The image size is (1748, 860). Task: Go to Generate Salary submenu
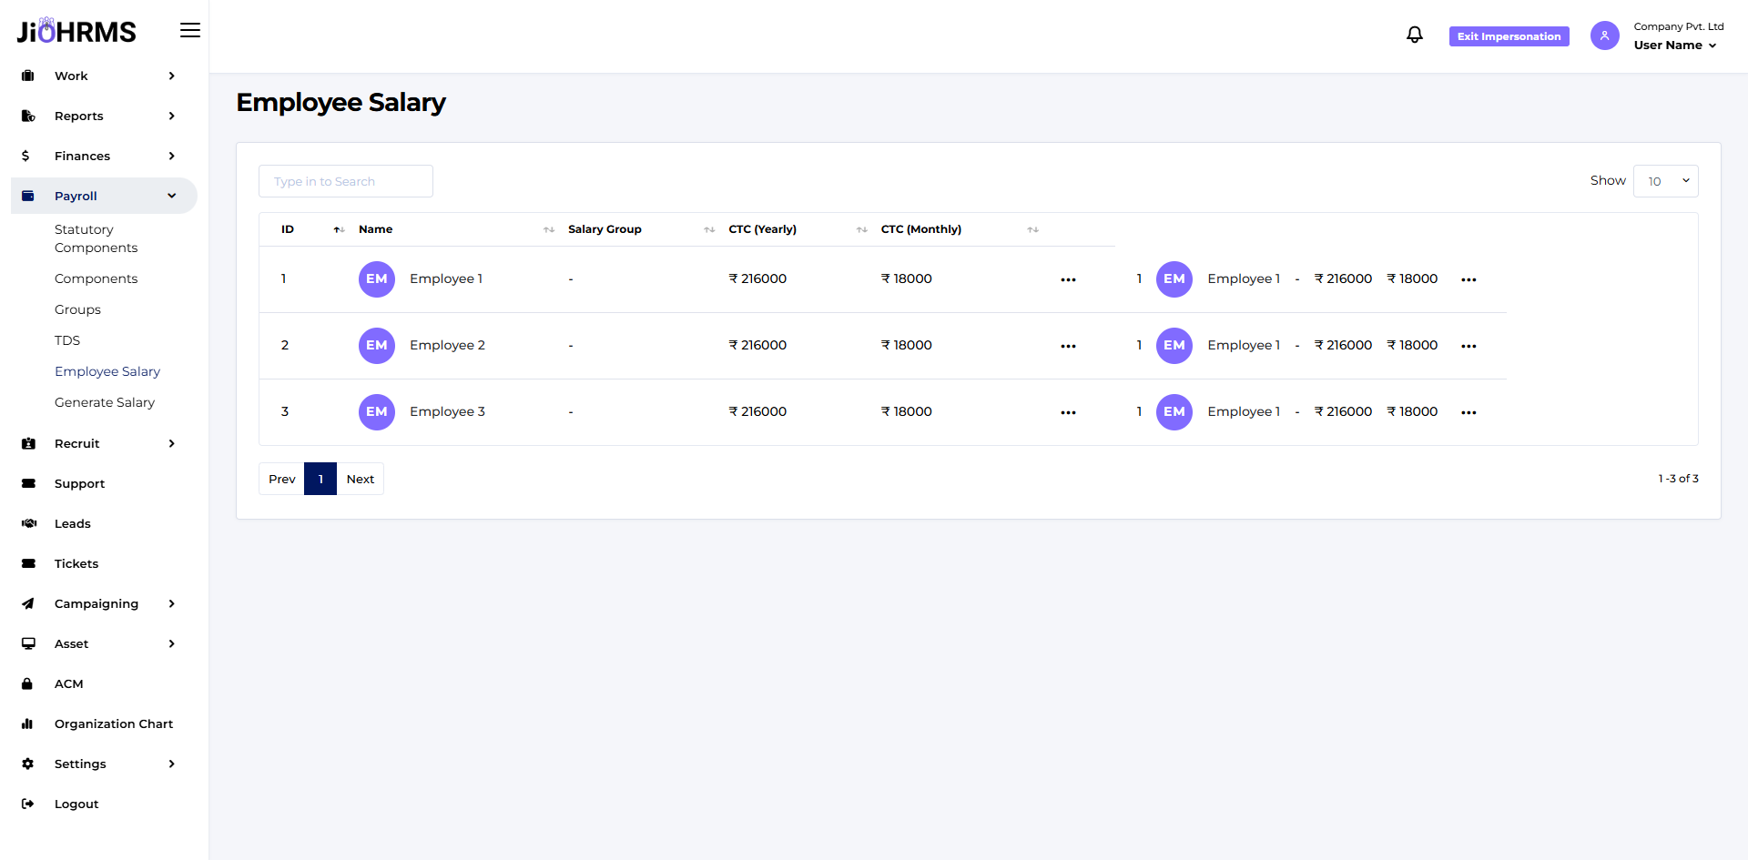(105, 402)
